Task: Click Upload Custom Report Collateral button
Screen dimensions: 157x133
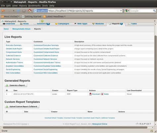Action: pyautogui.click(x=22, y=107)
